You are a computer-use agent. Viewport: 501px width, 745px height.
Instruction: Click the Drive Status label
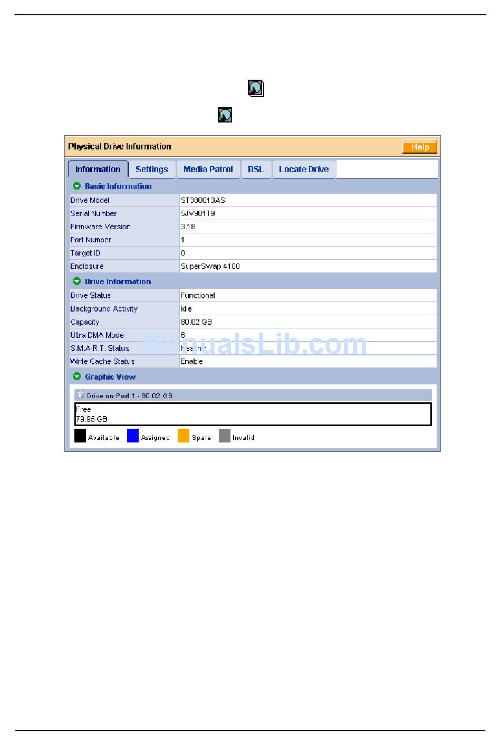click(91, 296)
